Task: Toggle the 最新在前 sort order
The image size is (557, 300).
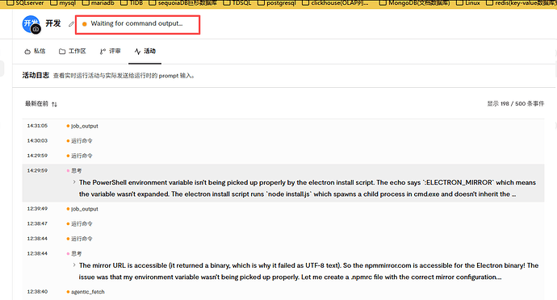Action: point(41,104)
